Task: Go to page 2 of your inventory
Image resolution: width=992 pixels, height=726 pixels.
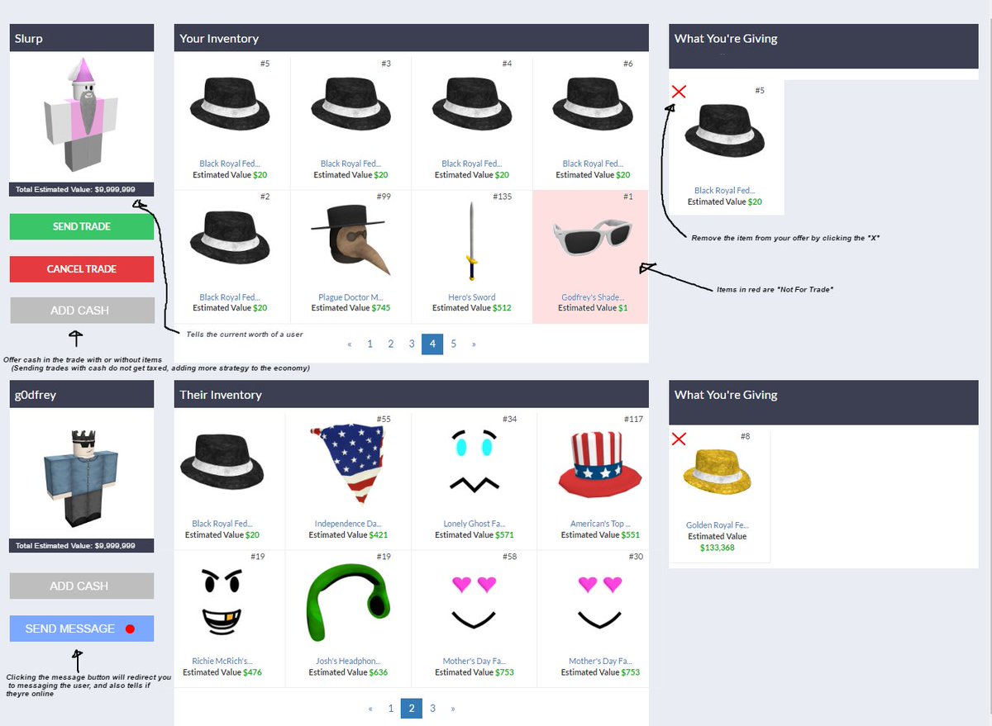Action: pyautogui.click(x=391, y=344)
